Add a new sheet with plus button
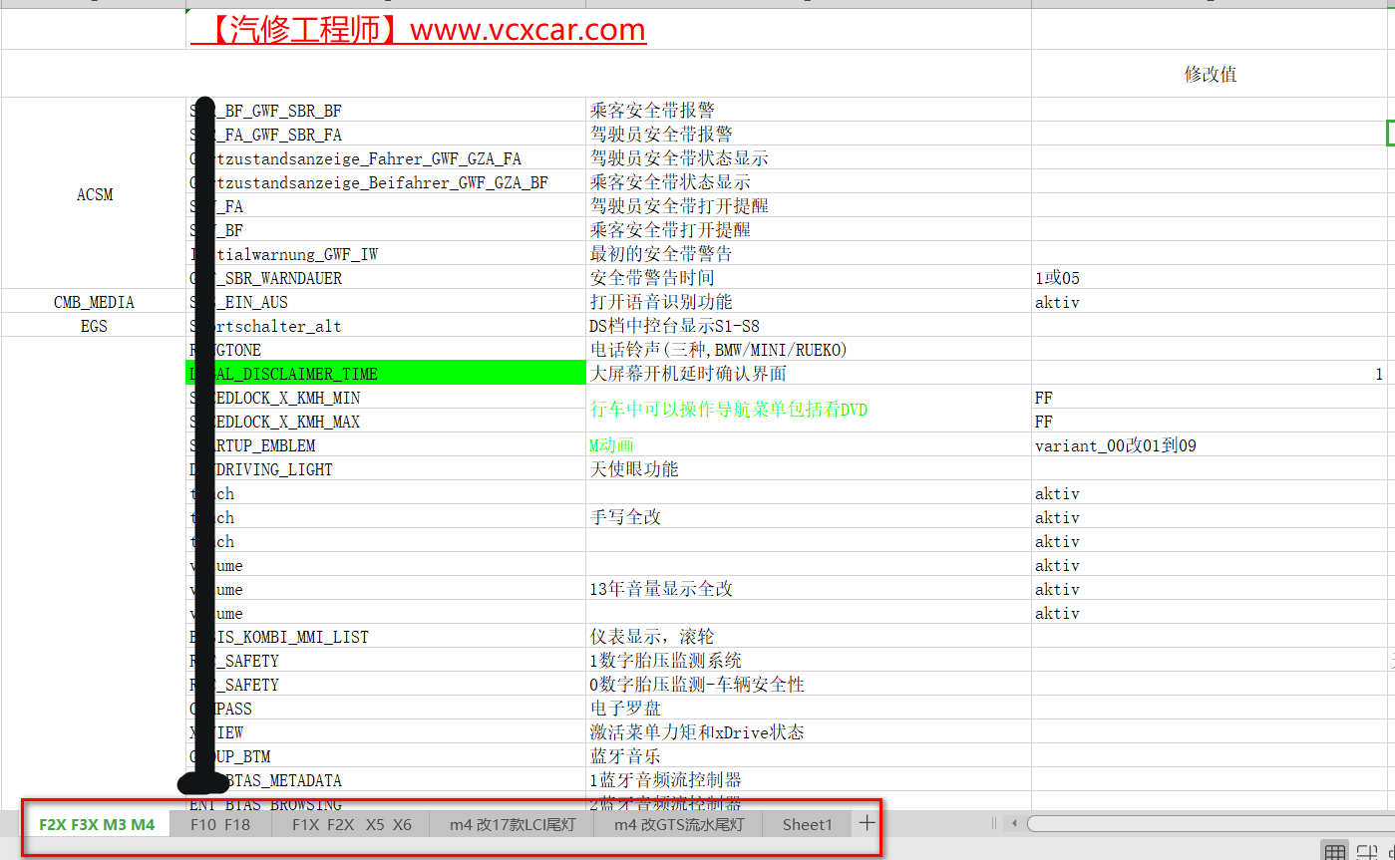 867,823
